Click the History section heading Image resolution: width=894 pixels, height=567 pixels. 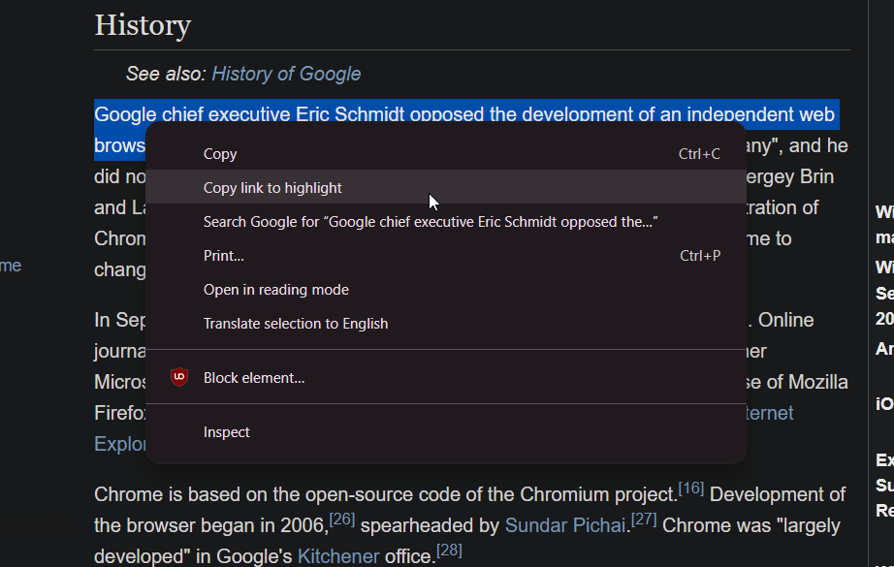coord(143,25)
